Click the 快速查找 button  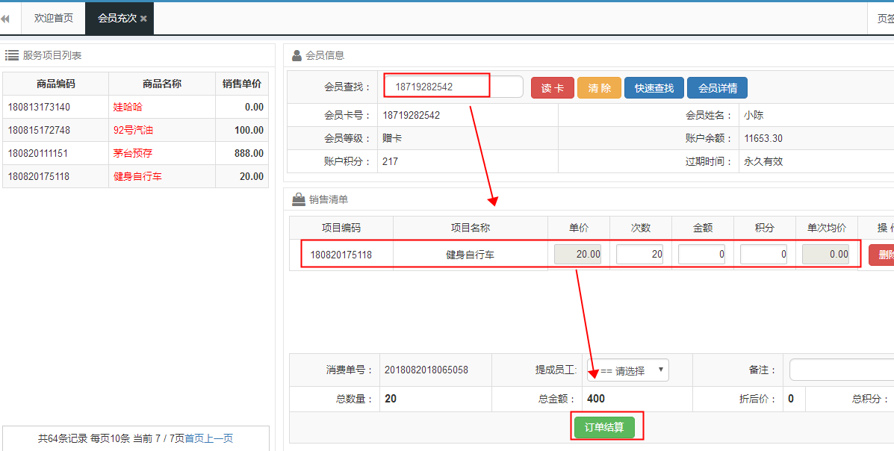654,88
